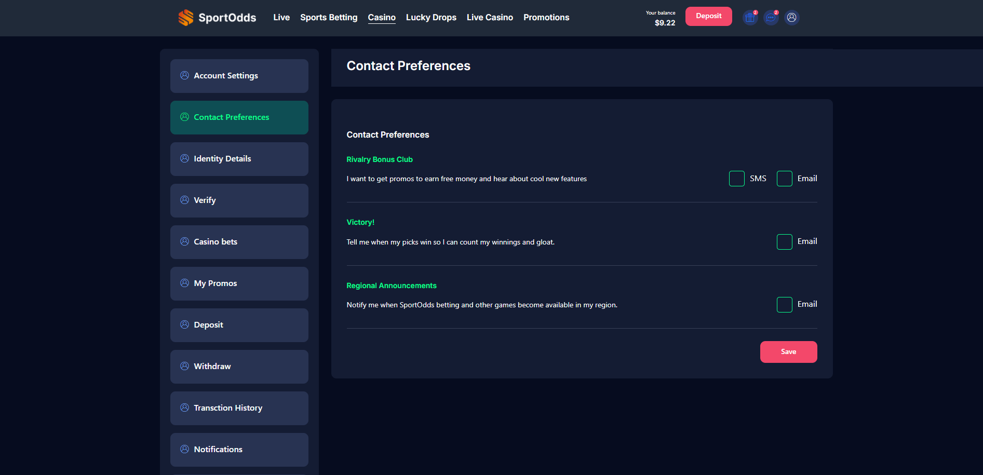Check the Victory! Email checkbox
This screenshot has height=475, width=983.
pos(785,242)
